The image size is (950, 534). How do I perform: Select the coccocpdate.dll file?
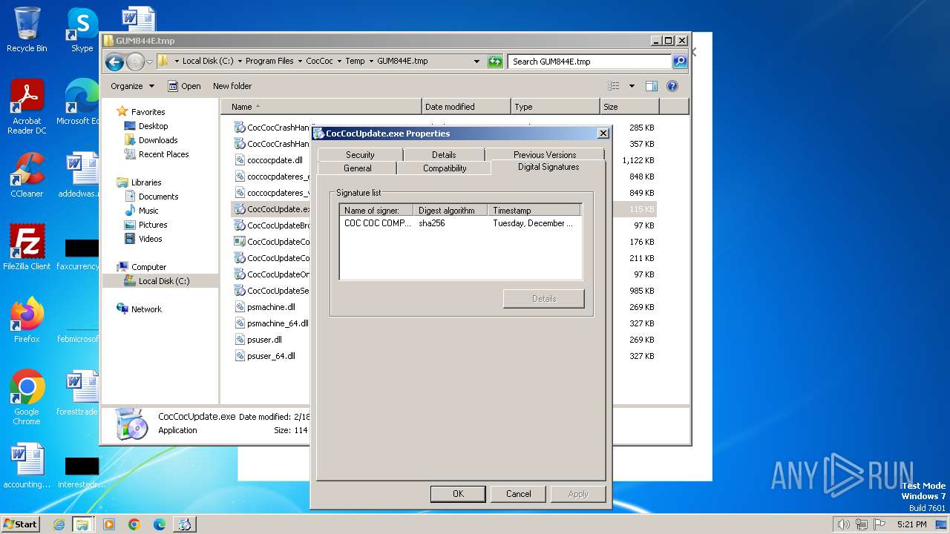point(269,160)
